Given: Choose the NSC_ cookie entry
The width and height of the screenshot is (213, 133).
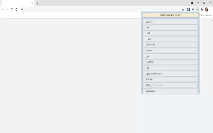Looking at the screenshot, I should click(170, 85).
